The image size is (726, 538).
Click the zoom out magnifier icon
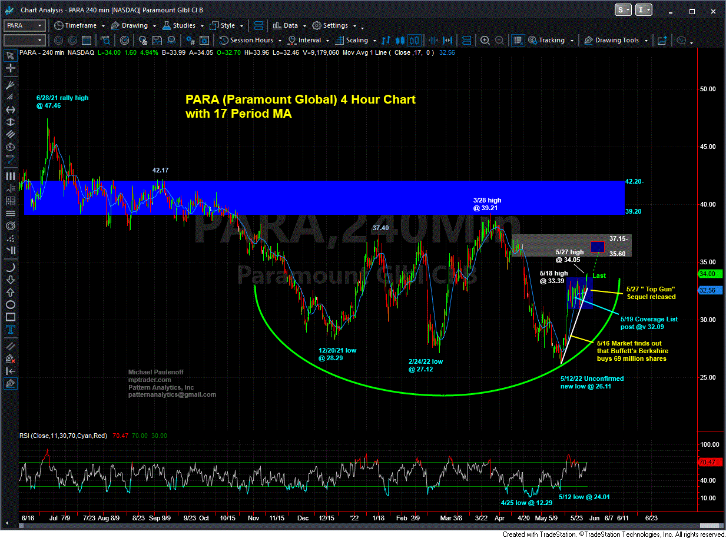499,40
